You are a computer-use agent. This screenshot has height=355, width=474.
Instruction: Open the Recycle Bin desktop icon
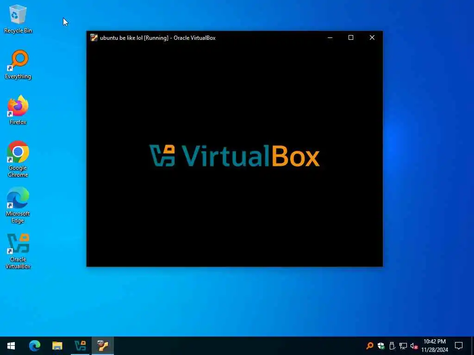(18, 18)
